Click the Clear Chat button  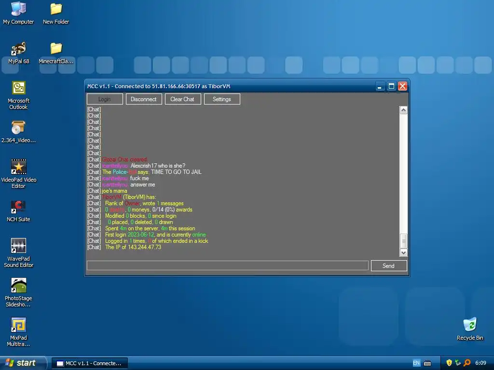pos(183,99)
